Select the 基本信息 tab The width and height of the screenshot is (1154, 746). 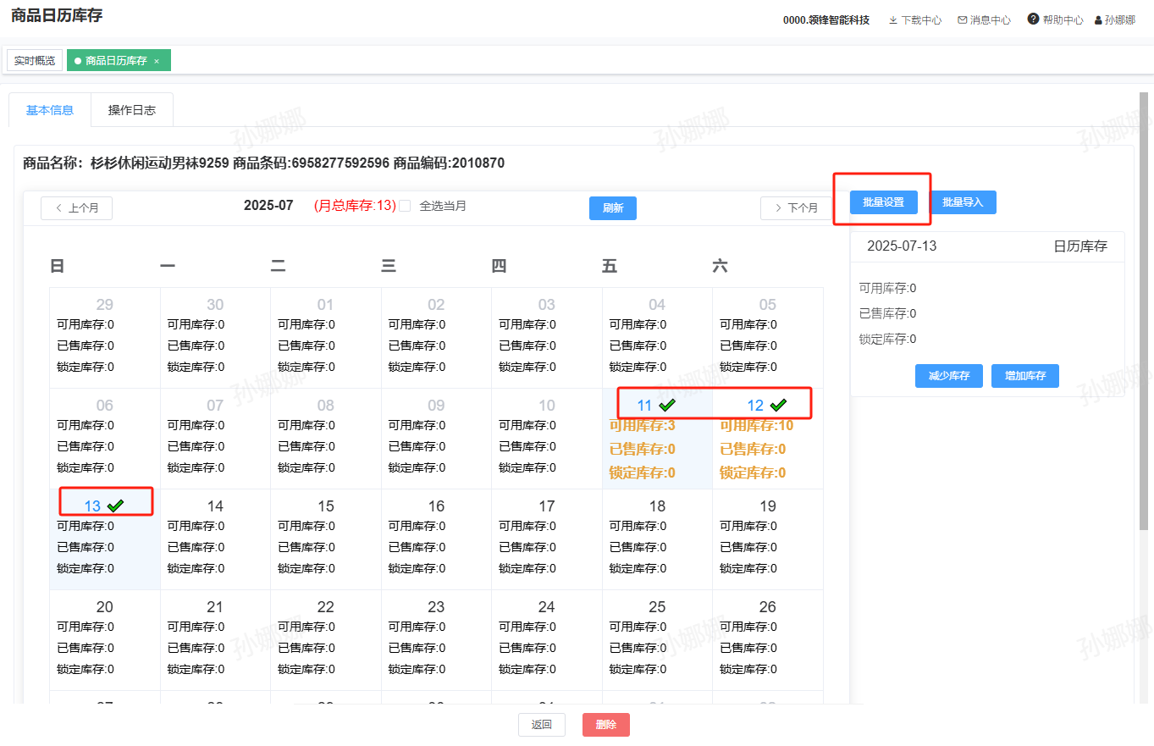pos(50,110)
